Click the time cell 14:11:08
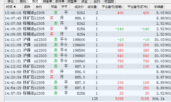Screen dimensions: 171x102 coord(13,45)
